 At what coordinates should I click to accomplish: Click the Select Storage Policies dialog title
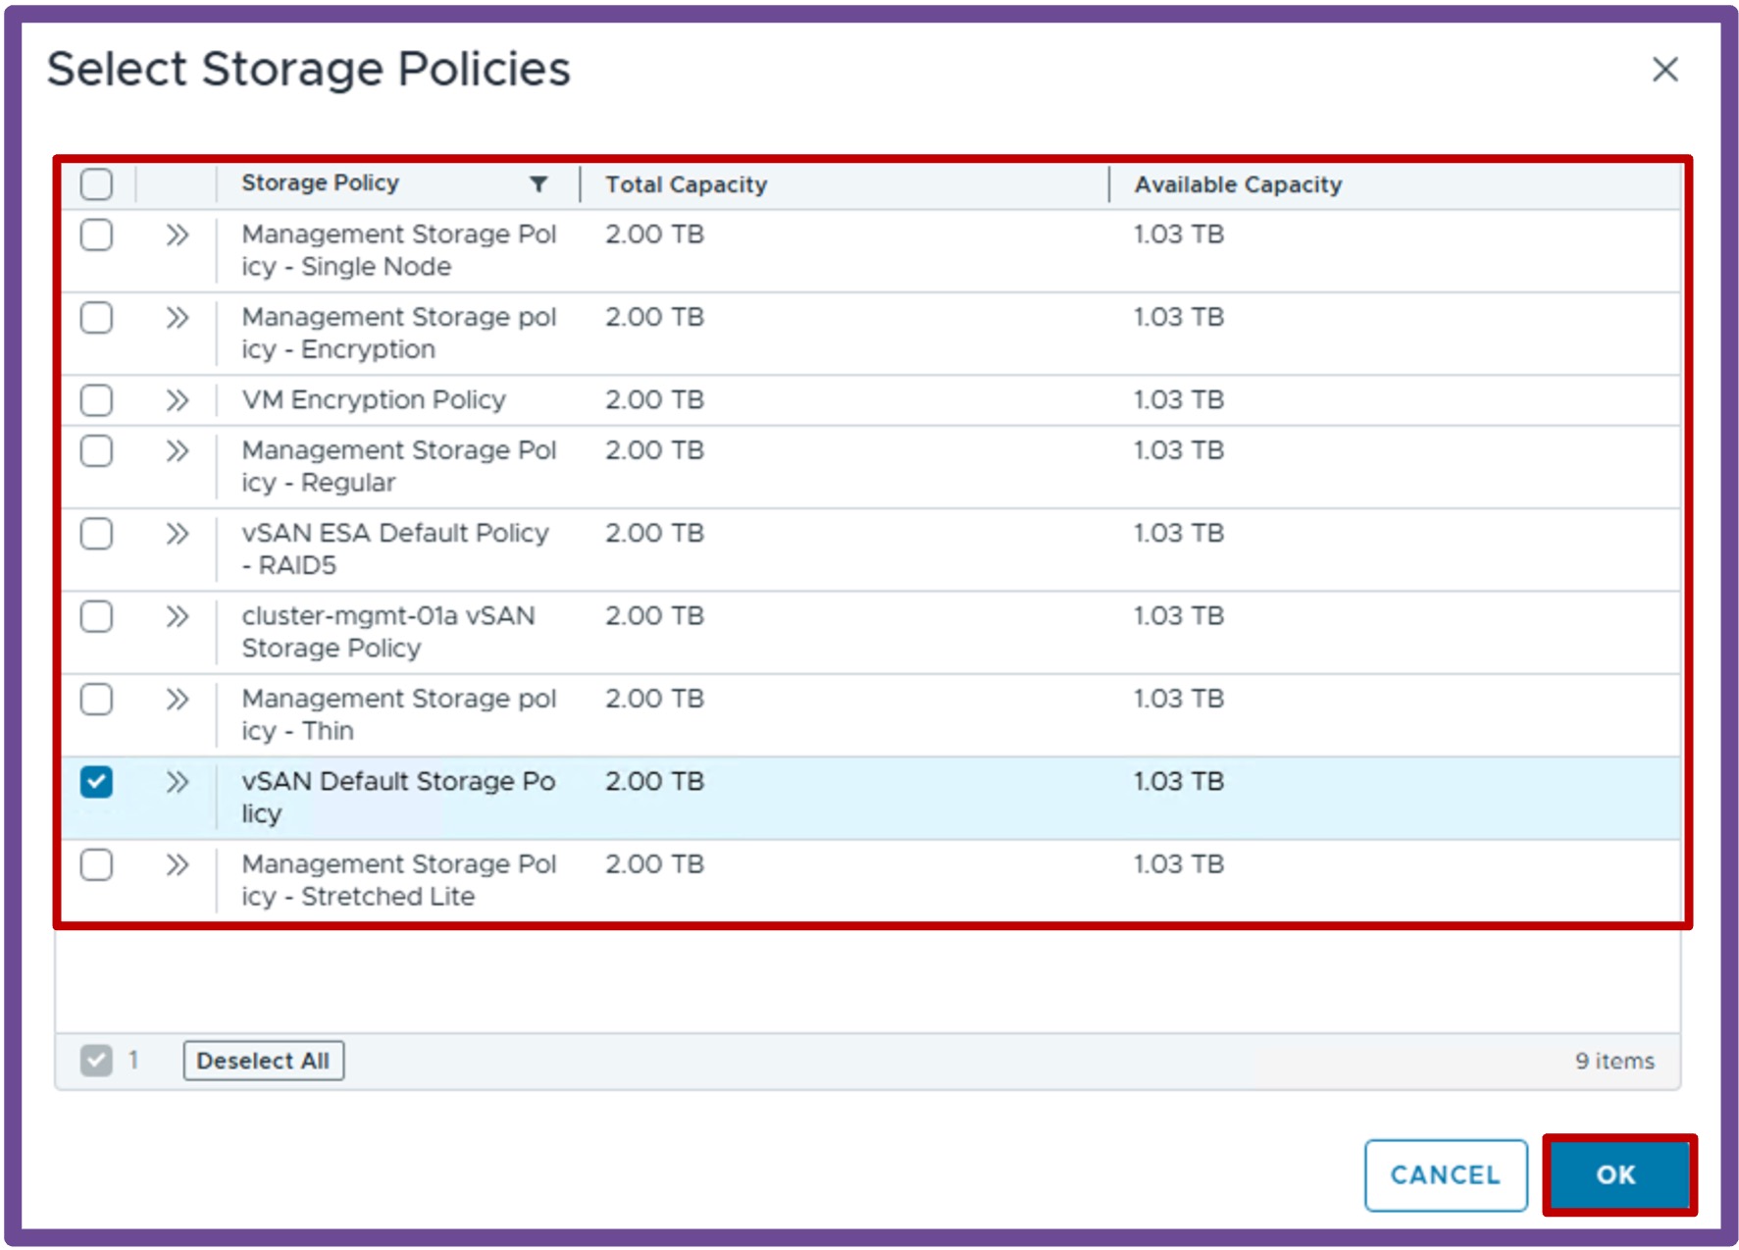308,69
